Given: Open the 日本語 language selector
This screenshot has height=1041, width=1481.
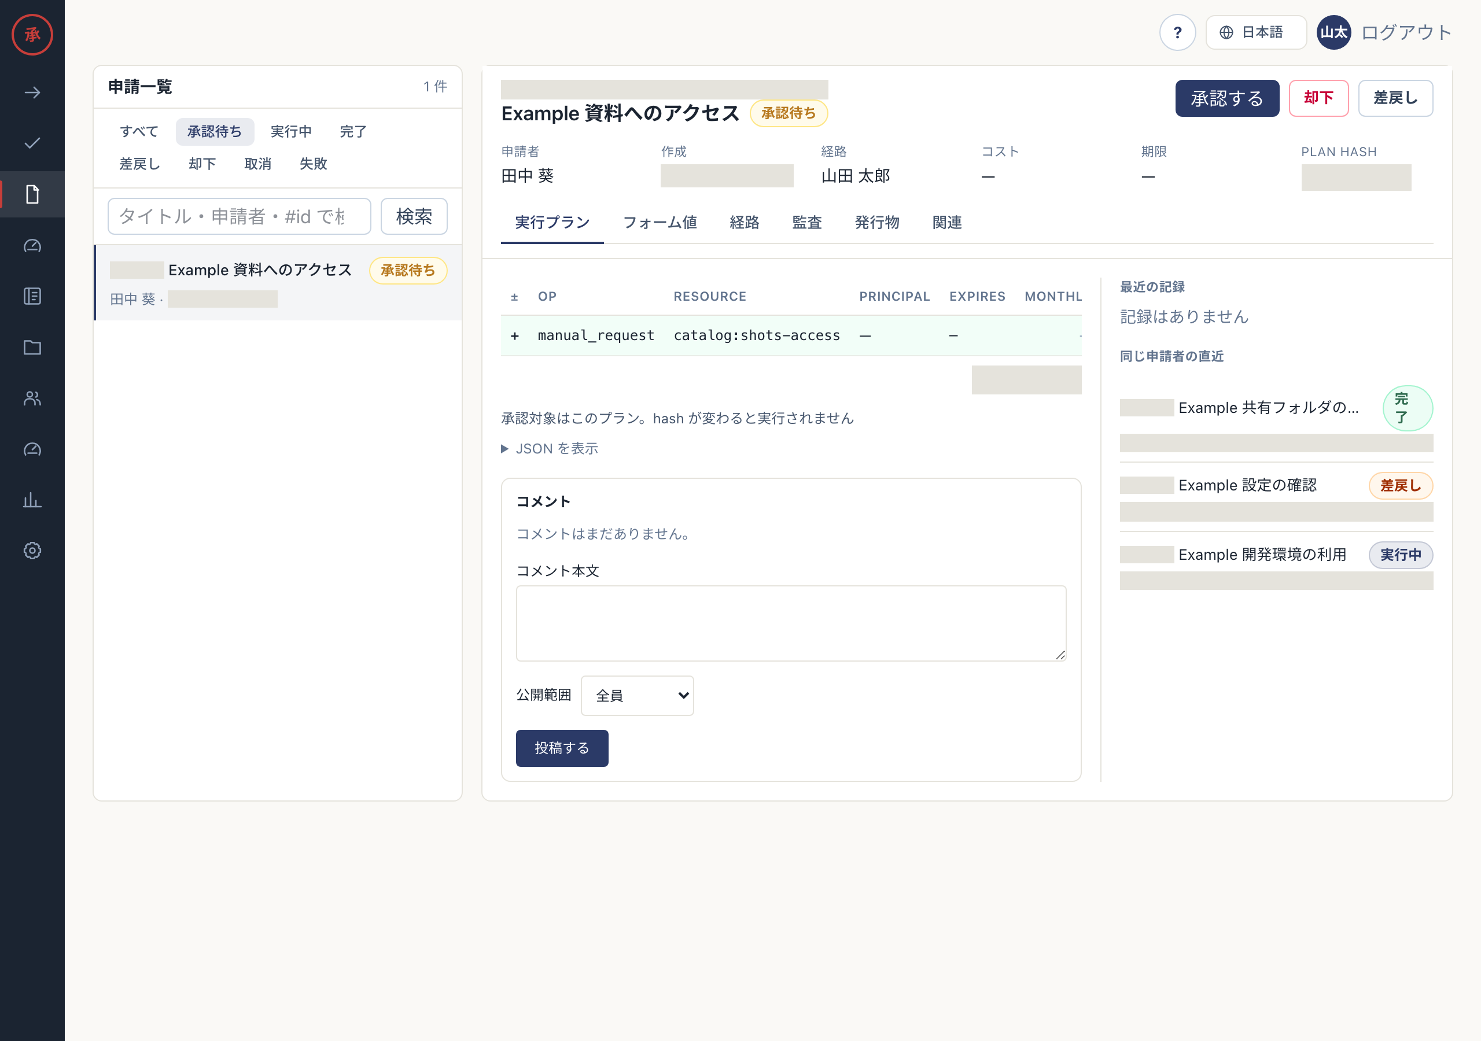Looking at the screenshot, I should (1256, 32).
